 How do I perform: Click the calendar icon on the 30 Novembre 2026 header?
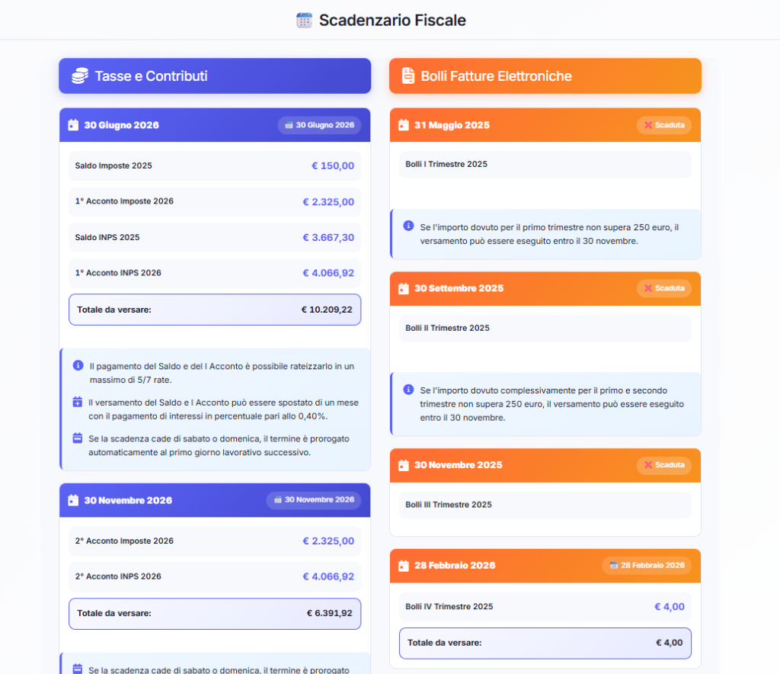[x=73, y=500]
